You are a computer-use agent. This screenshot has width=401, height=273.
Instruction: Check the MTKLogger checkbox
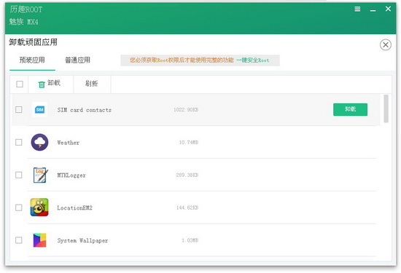click(x=19, y=175)
